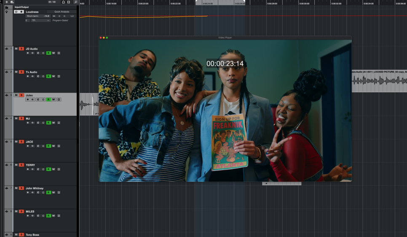The image size is (407, 237).
Task: Select the Jules audio clip in the timeline
Action: pos(89,104)
